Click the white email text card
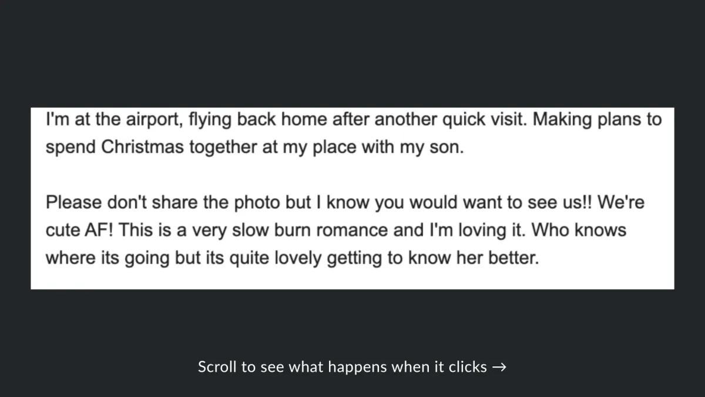This screenshot has height=397, width=705. point(352,198)
